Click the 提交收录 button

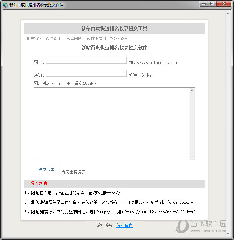pyautogui.click(x=46, y=169)
